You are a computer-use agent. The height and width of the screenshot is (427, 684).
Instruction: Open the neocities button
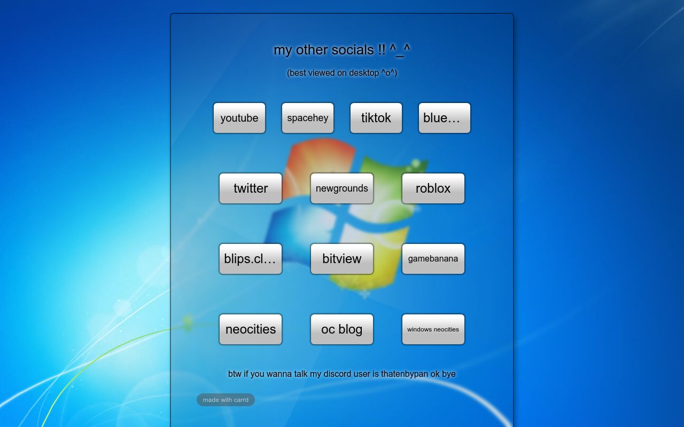tap(251, 329)
